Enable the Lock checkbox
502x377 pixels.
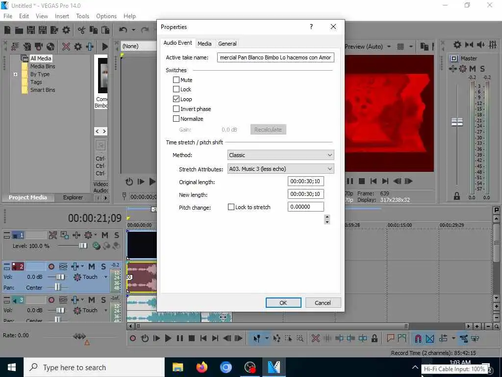[x=176, y=89]
